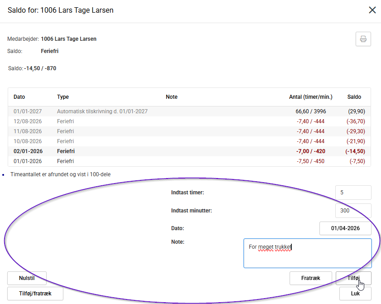Image resolution: width=381 pixels, height=304 pixels.
Task: Focus the Indtast timer input field
Action: click(x=353, y=193)
